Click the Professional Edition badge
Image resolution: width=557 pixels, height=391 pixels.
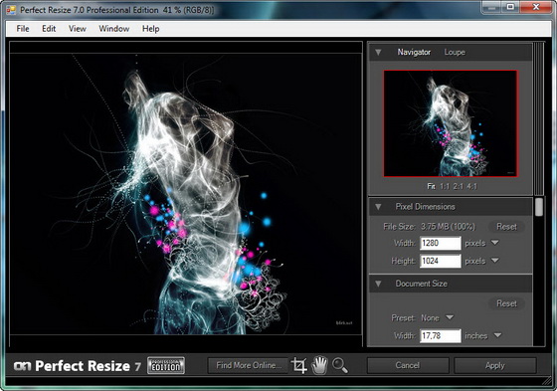click(166, 366)
